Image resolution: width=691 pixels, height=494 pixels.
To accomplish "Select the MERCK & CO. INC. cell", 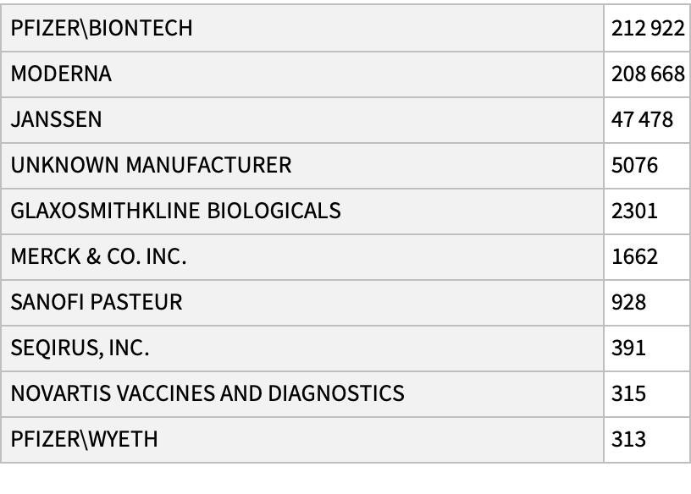I will 98,256.
